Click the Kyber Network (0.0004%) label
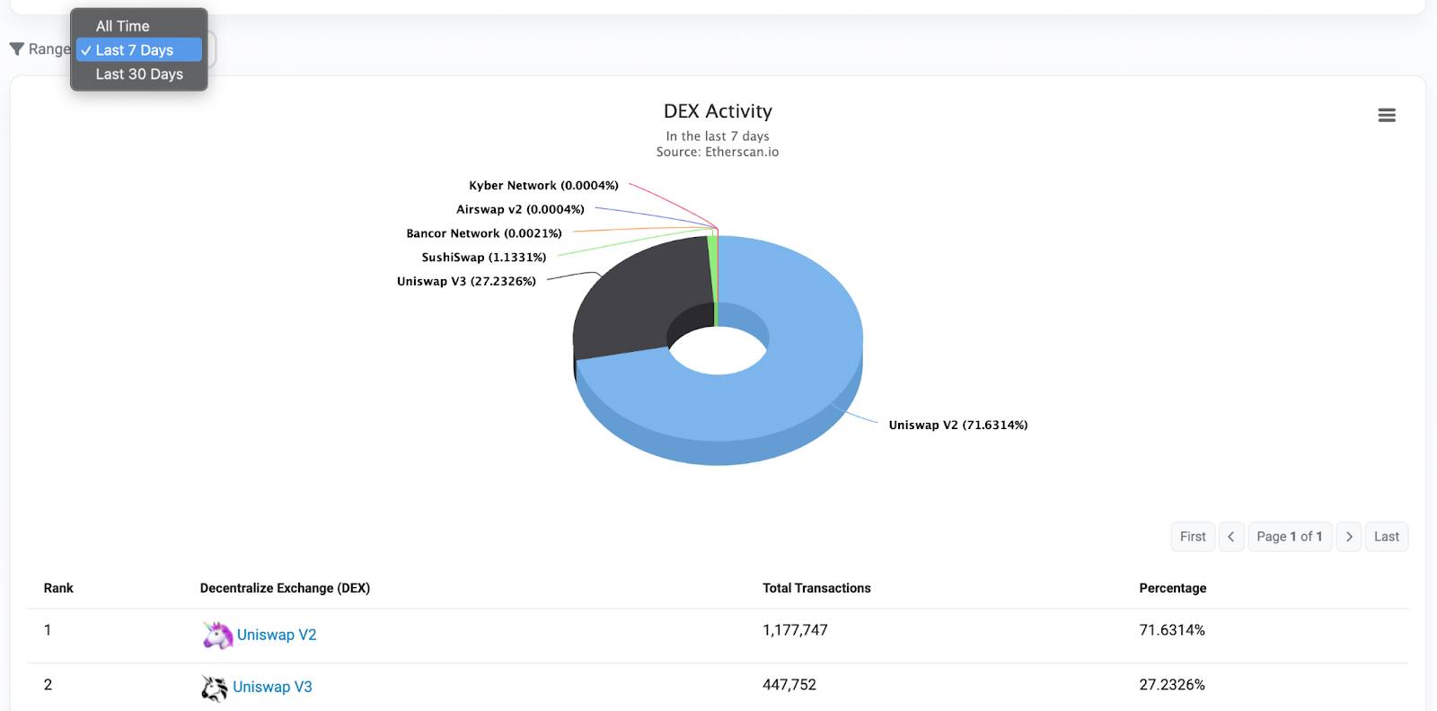This screenshot has width=1437, height=711. coord(543,186)
